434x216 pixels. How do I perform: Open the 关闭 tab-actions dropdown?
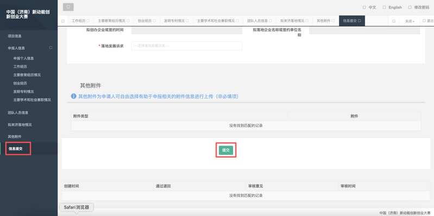click(410, 21)
